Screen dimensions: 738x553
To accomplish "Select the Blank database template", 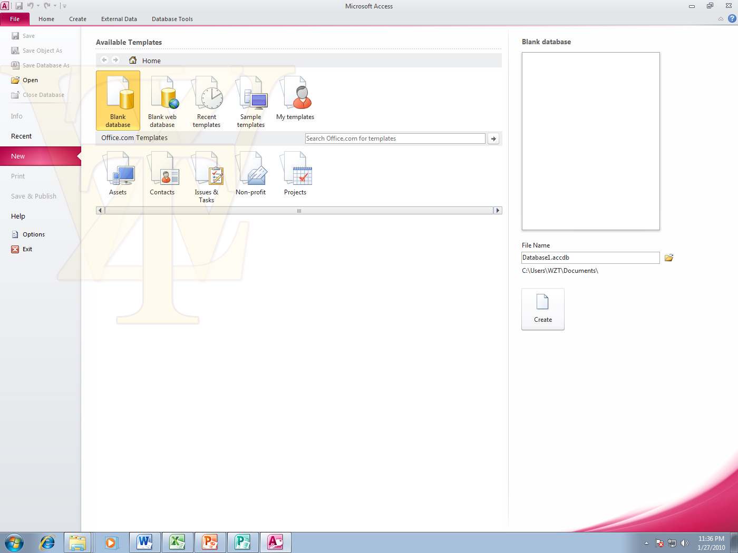I will tap(118, 101).
